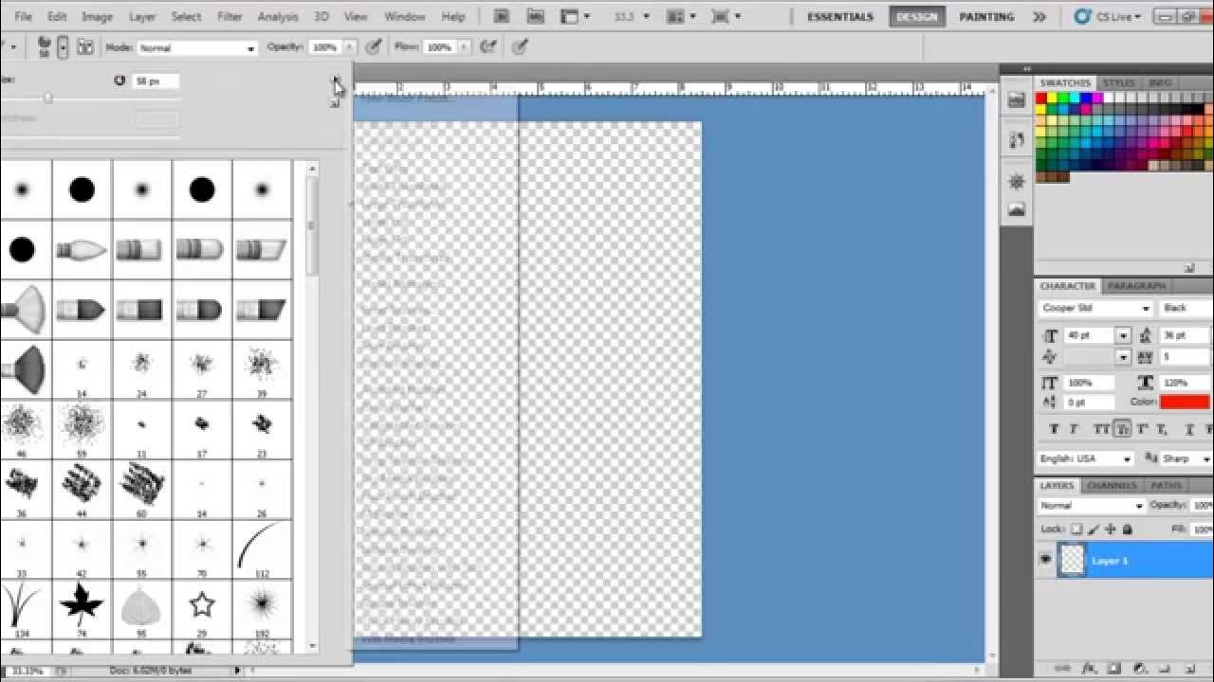Open the Window menu

click(x=405, y=17)
